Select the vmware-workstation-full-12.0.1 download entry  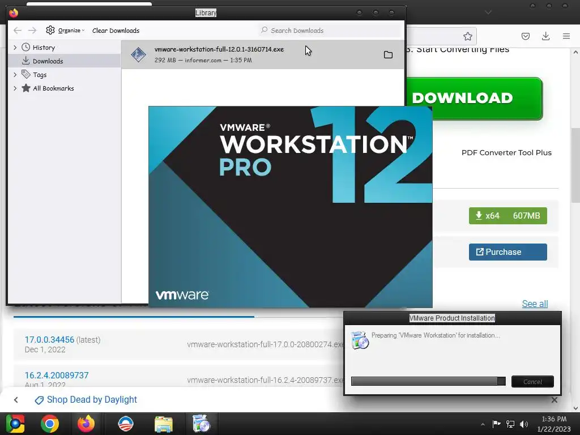click(263, 55)
